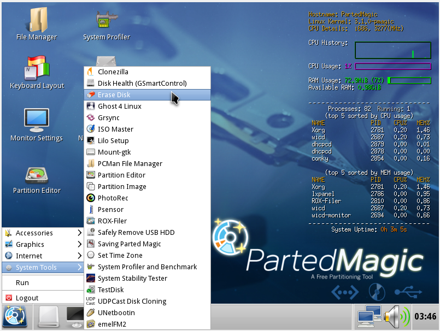The height and width of the screenshot is (331, 440).
Task: Click the red Logout power icon
Action: click(9, 298)
